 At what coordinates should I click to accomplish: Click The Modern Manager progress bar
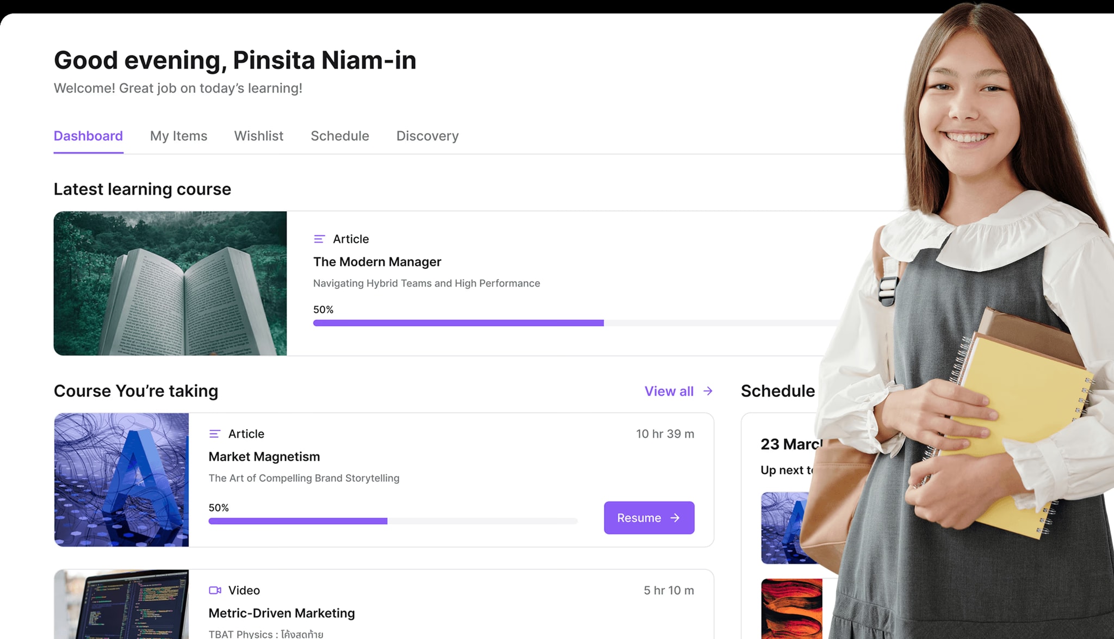577,323
